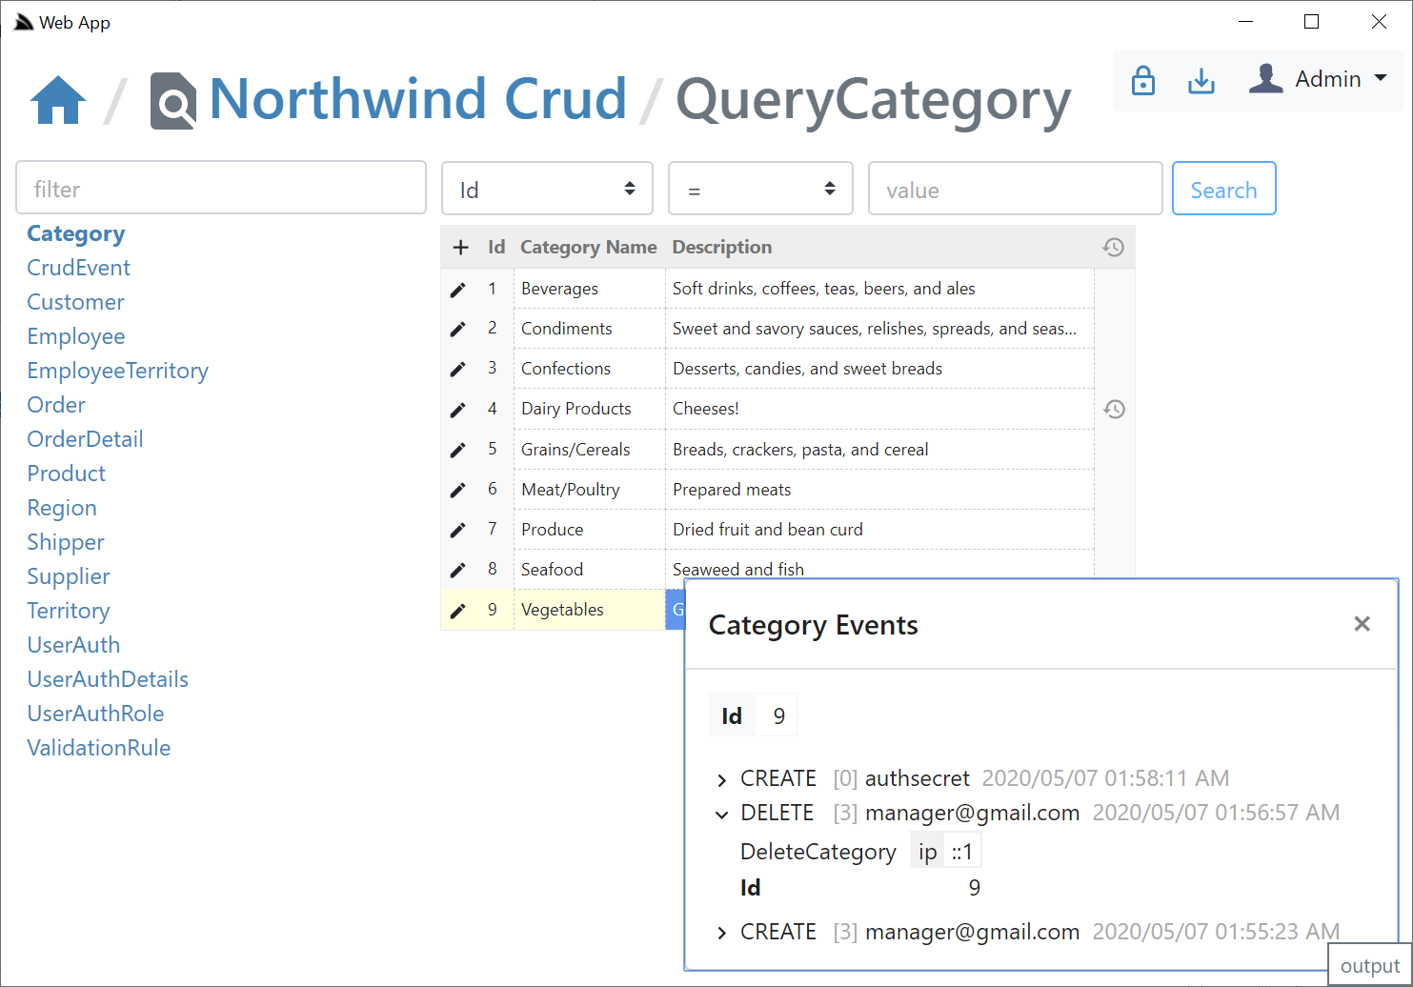
Task: Edit the Confections row pencil icon
Action: coord(458,370)
